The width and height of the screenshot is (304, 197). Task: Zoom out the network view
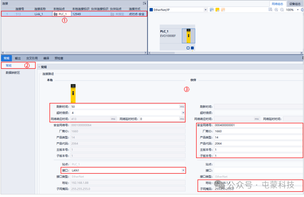click(282, 10)
